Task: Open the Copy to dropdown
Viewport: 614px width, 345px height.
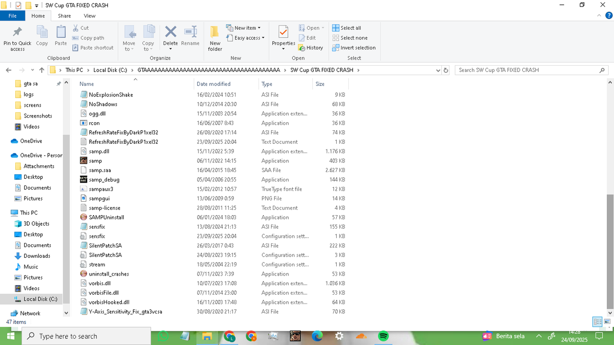Action: tap(148, 38)
